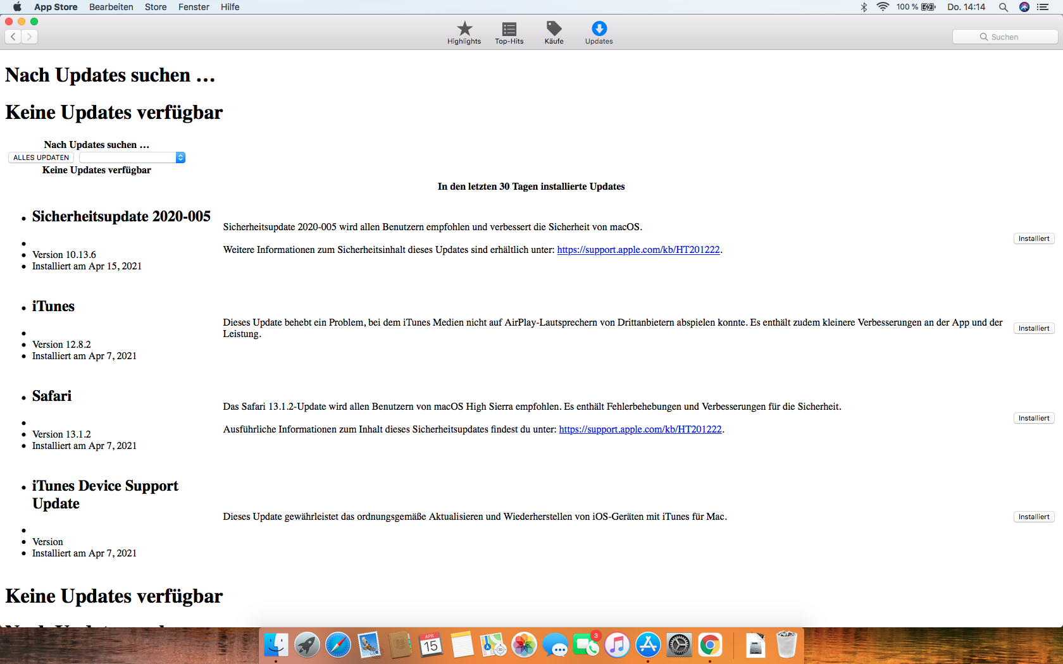1063x664 pixels.
Task: Open the HT201222 link under Sicherheitsupdate description
Action: (638, 250)
